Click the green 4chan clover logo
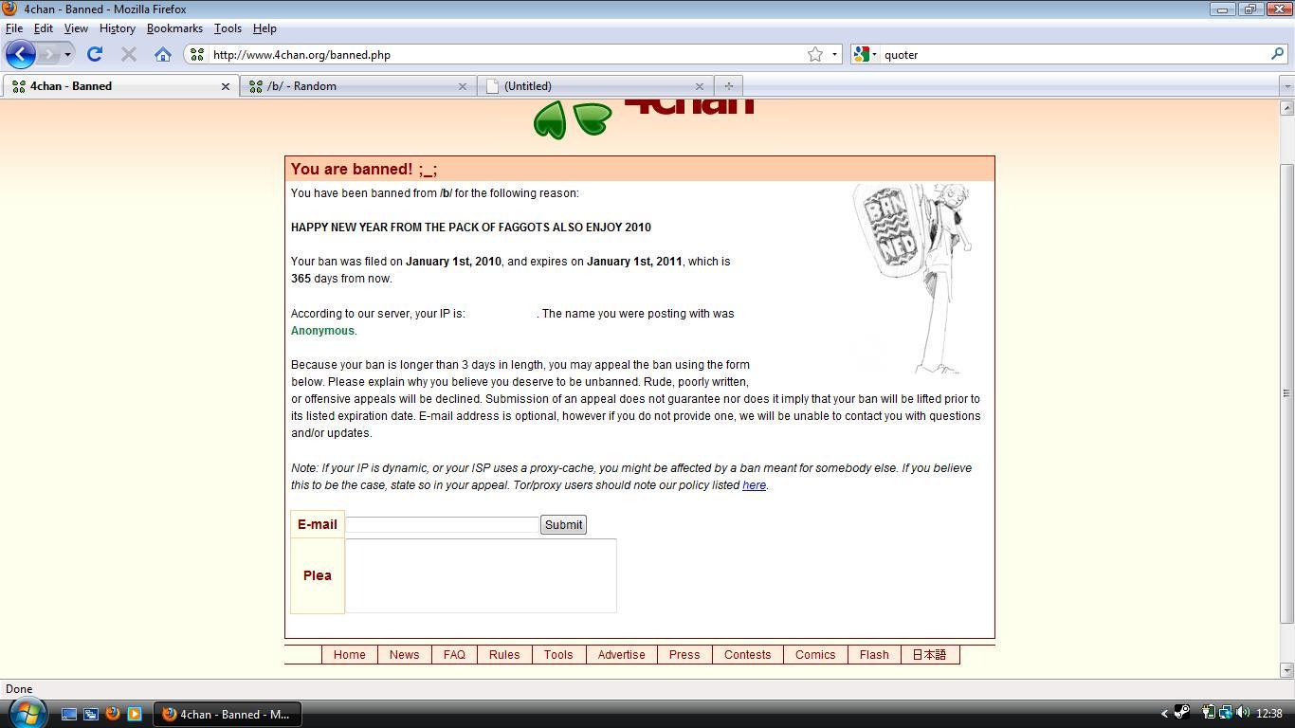This screenshot has height=728, width=1295. pos(573,119)
